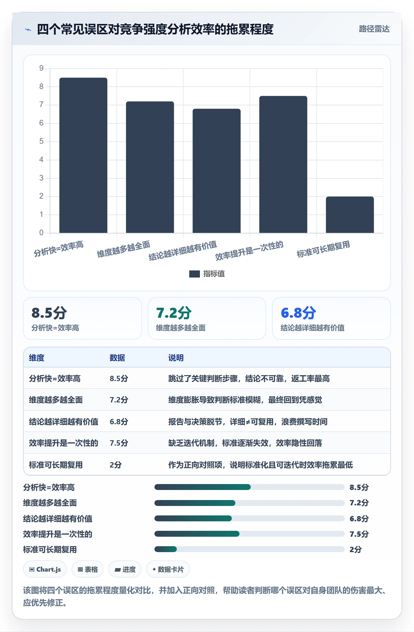The width and height of the screenshot is (414, 632).
Task: Click the table cell 2分
Action: point(116,465)
